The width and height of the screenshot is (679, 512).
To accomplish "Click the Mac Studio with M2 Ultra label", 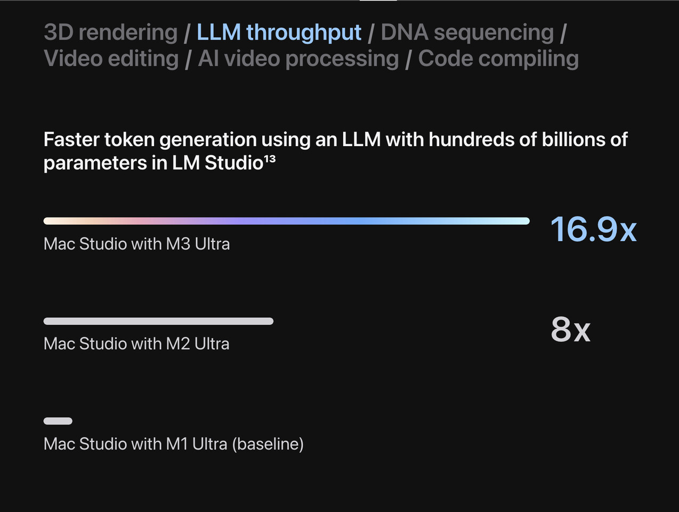I will pos(136,343).
